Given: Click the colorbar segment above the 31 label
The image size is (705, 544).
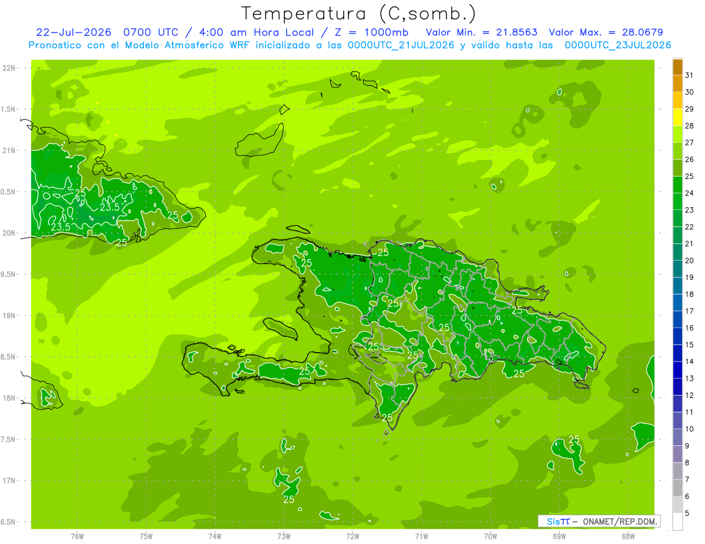Looking at the screenshot, I should [x=677, y=67].
